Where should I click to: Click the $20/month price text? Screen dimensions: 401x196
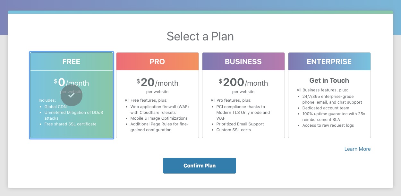point(157,82)
